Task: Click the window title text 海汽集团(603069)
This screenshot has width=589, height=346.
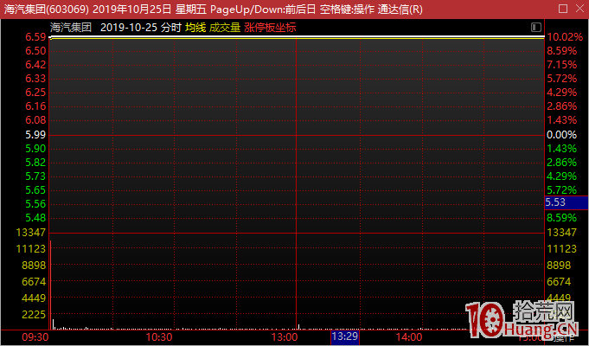Action: (x=46, y=9)
